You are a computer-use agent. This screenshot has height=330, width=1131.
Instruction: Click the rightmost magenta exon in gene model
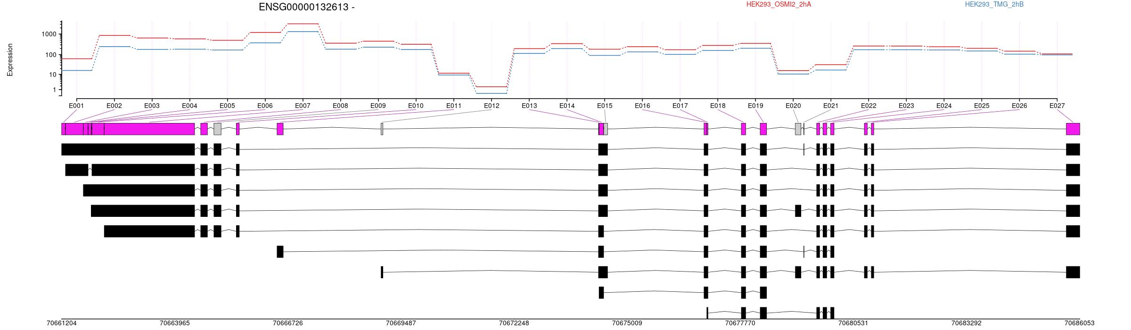pos(1073,129)
